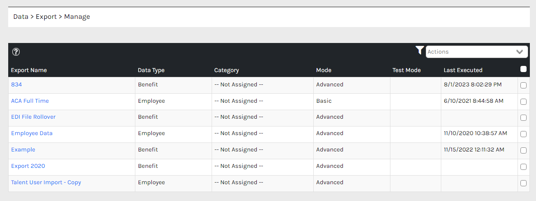The image size is (536, 201).
Task: Click Not Assigned category in Example row
Action: 239,149
